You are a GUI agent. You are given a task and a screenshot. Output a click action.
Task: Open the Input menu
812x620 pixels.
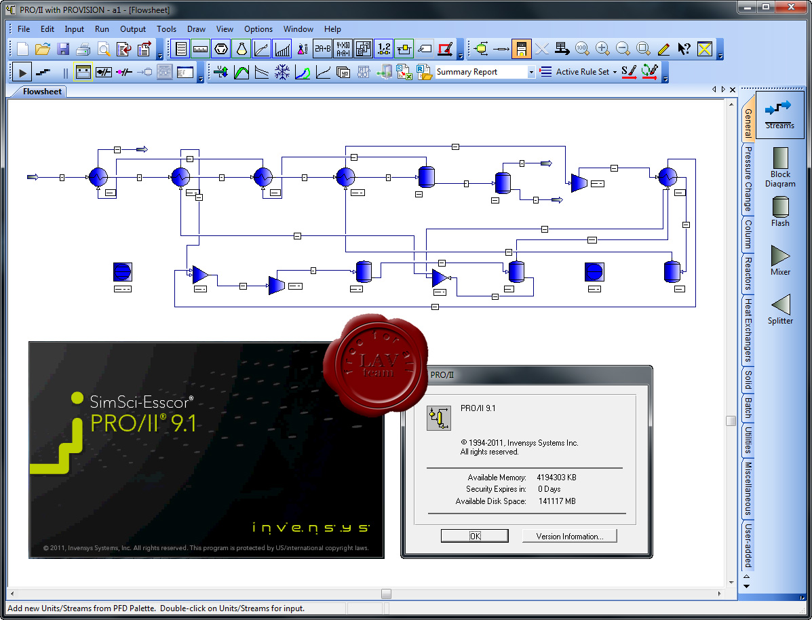pos(74,29)
